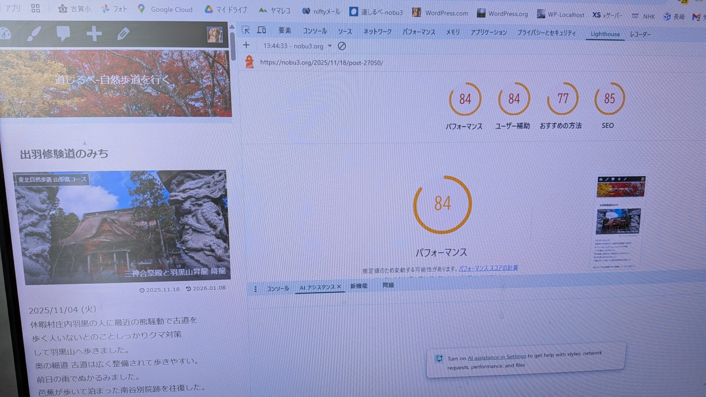Click the add new report plus icon
Image resolution: width=706 pixels, height=397 pixels.
(x=246, y=45)
